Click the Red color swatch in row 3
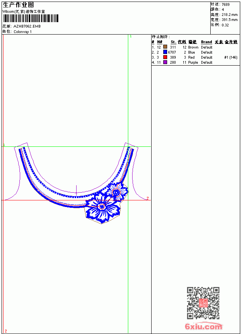Screen dimensions: 241x334 click(165, 57)
